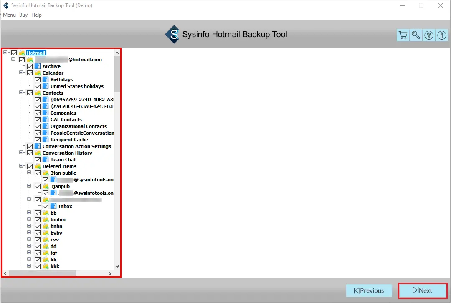
Task: Select the cvv folder label
Action: 55,240
